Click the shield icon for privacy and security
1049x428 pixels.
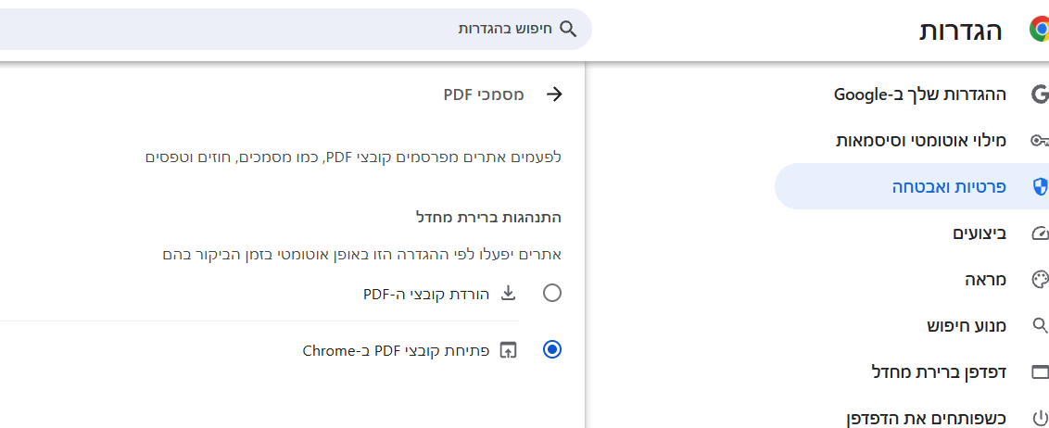[x=1040, y=186]
